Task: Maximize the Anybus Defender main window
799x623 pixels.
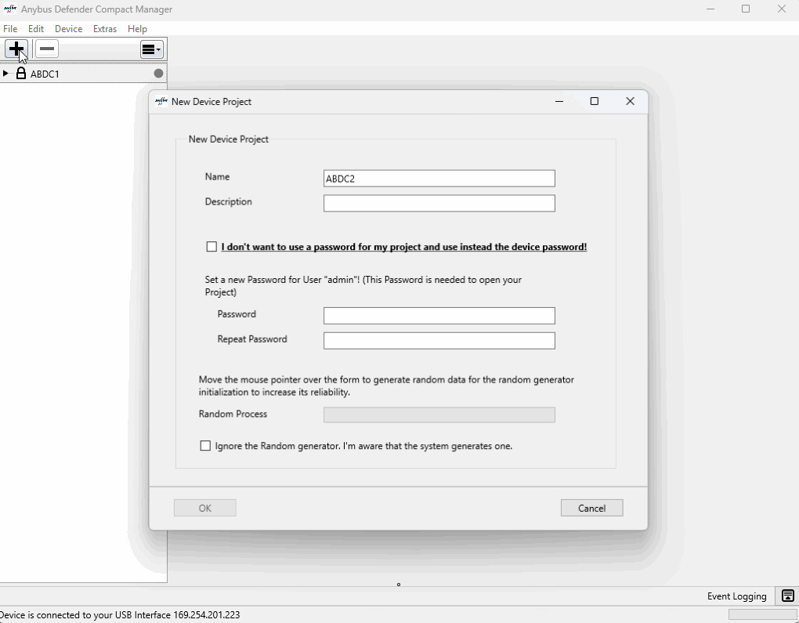Action: (746, 9)
